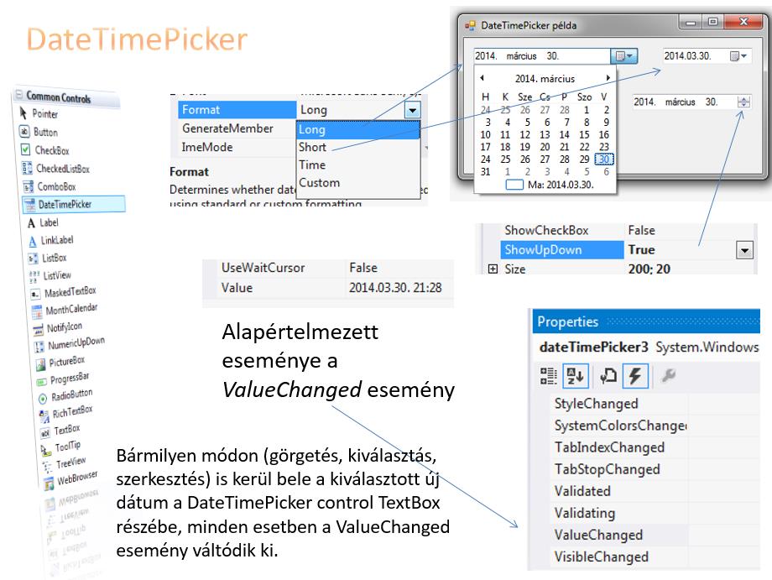Choose the CheckBox control icon
Screen dimensions: 772x580
coord(26,149)
